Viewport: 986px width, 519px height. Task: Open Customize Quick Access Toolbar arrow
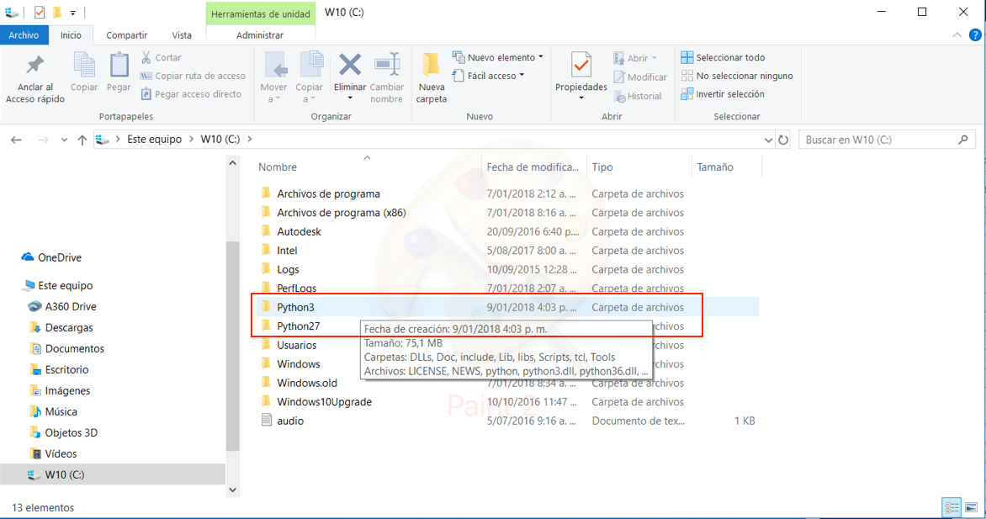click(x=73, y=13)
